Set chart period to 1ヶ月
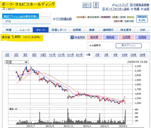The image size is (151, 128). coord(52,55)
